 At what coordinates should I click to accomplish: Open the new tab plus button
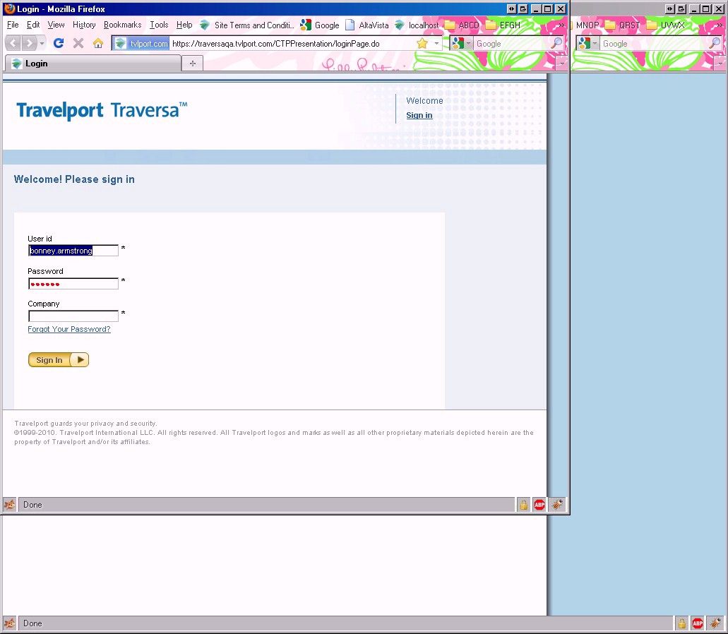coord(192,64)
